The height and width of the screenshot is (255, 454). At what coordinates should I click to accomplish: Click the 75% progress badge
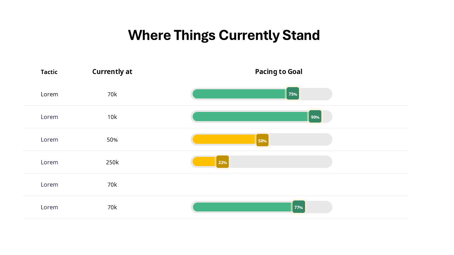coord(293,94)
